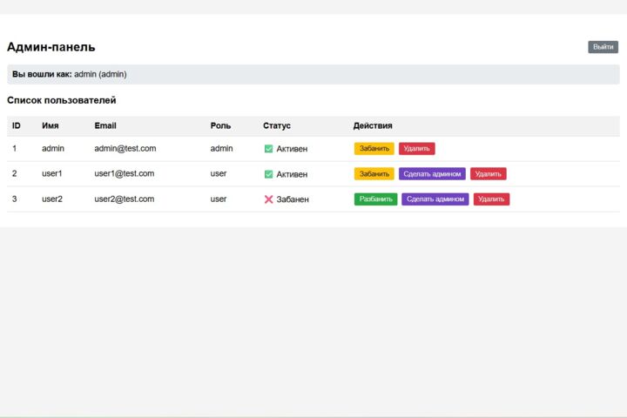Click the Админ-панель heading
The width and height of the screenshot is (627, 418).
51,47
